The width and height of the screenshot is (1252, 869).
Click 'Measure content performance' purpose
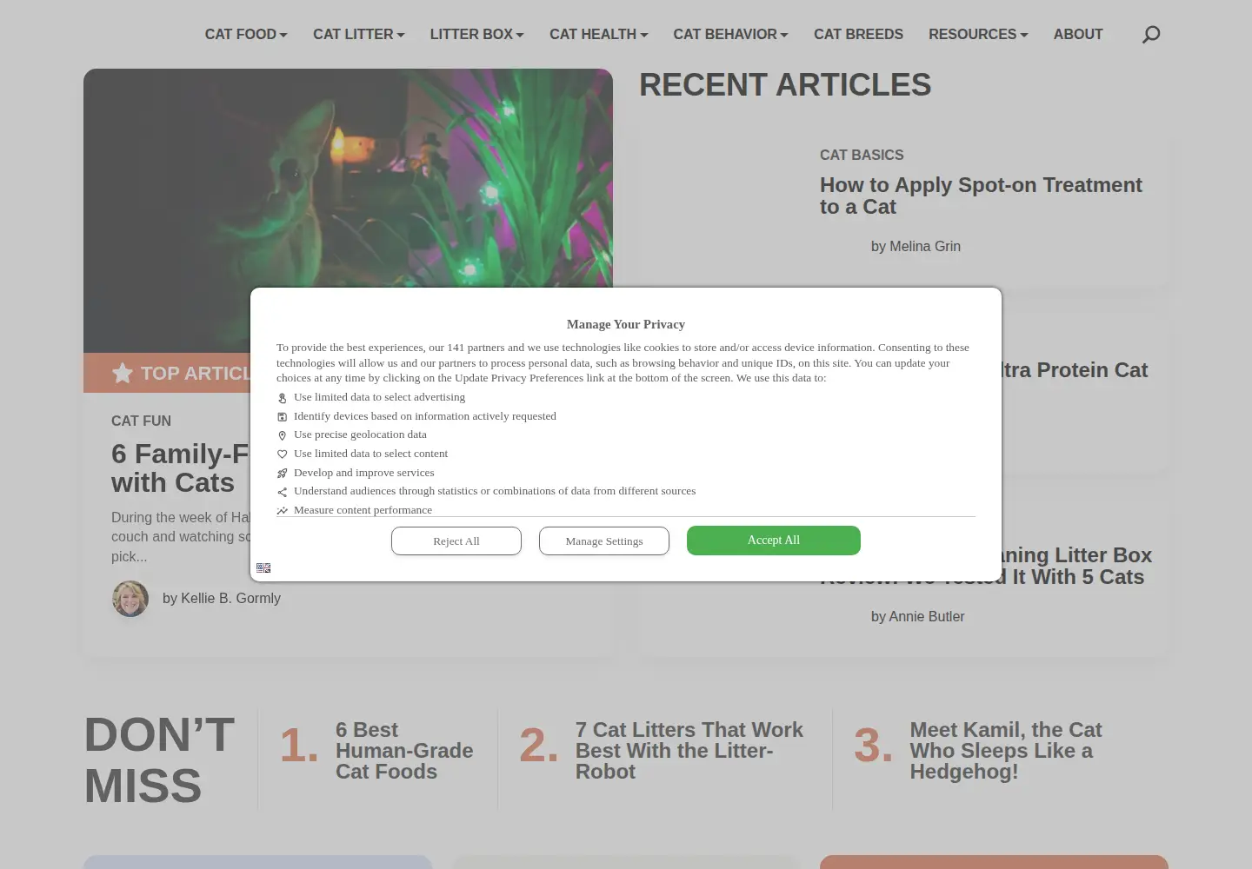[363, 510]
